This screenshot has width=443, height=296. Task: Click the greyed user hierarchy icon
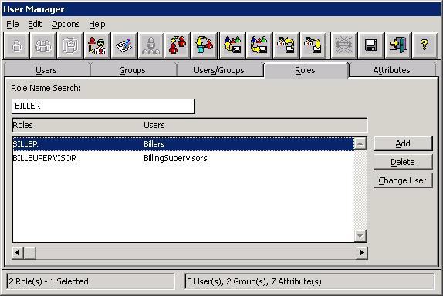pyautogui.click(x=150, y=45)
